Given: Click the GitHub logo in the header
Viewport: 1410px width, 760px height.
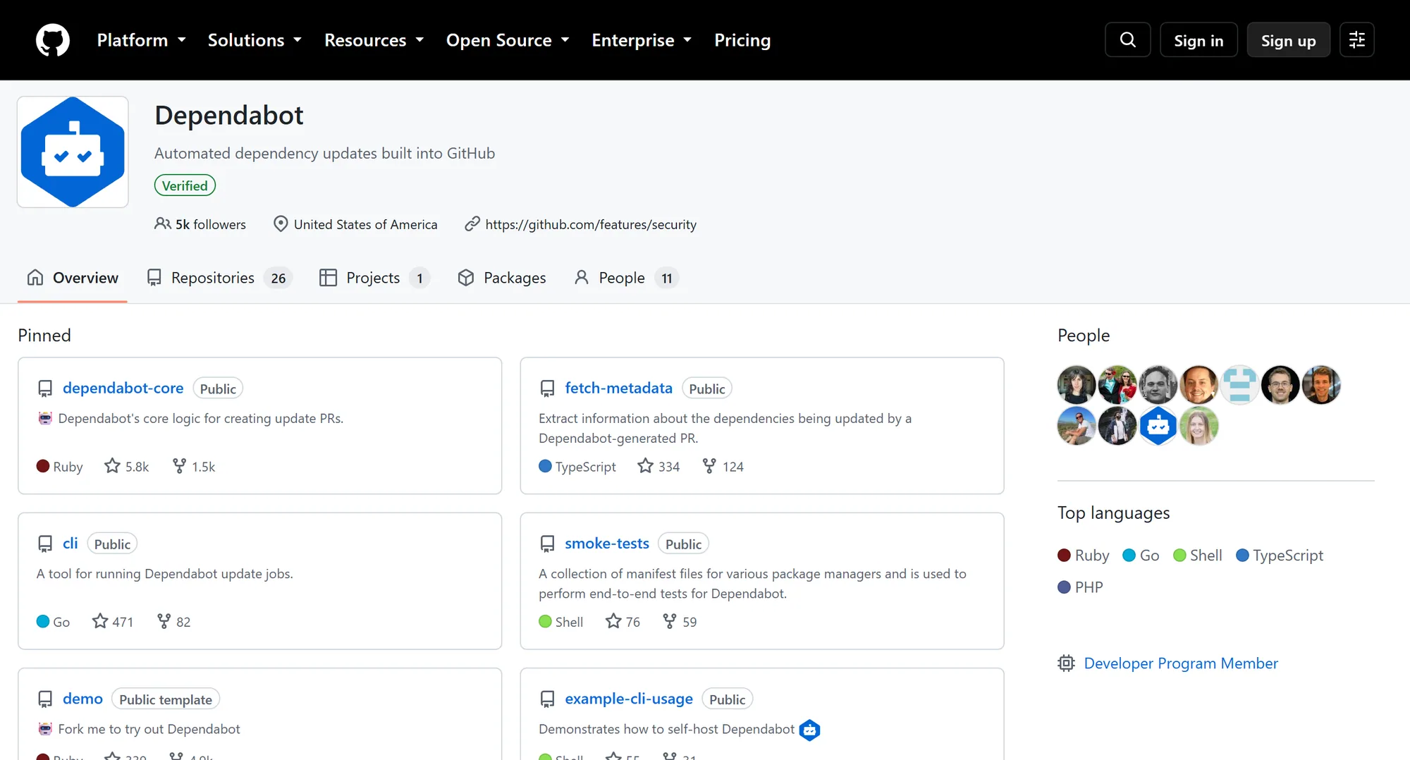Looking at the screenshot, I should pos(53,40).
